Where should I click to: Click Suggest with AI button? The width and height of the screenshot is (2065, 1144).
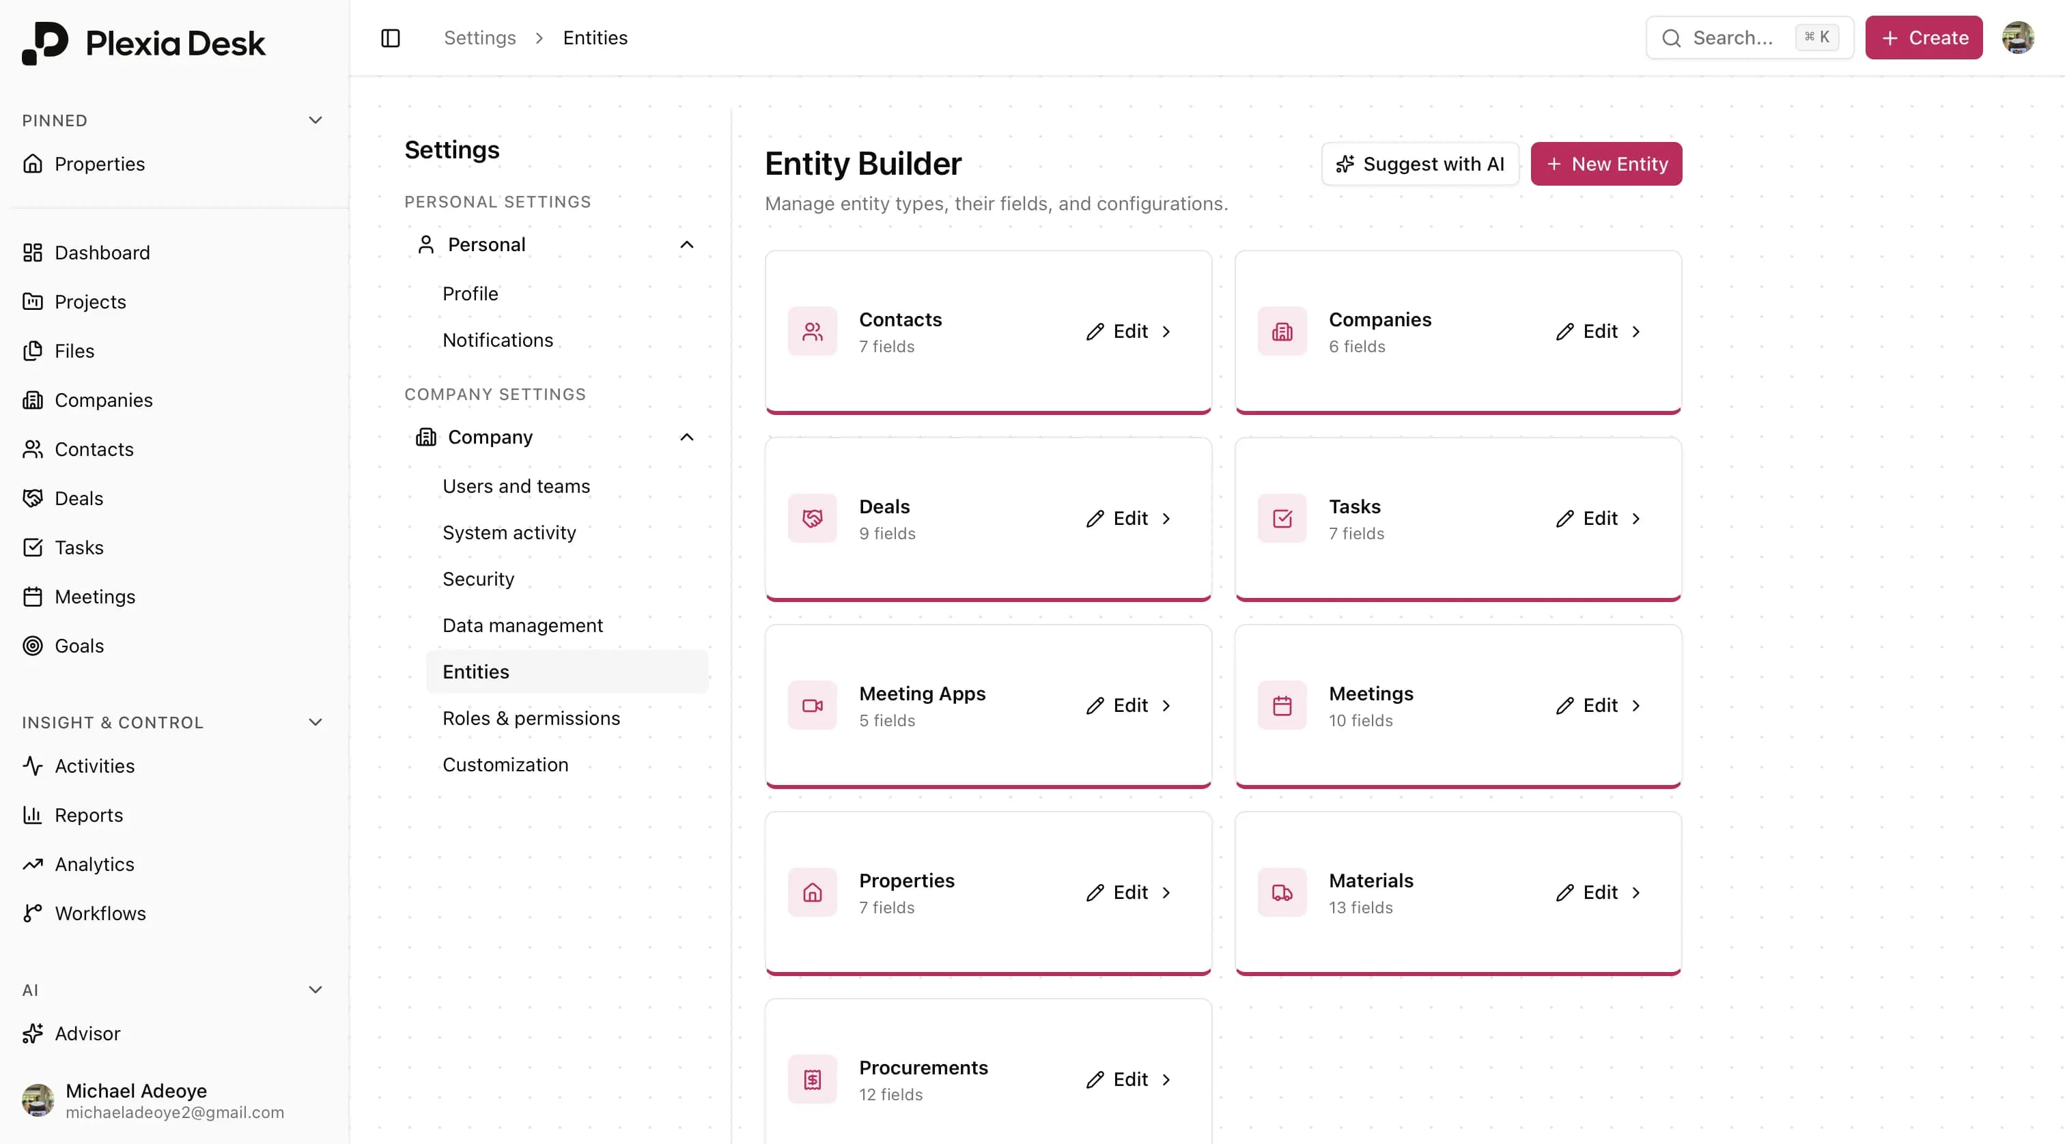(x=1420, y=163)
